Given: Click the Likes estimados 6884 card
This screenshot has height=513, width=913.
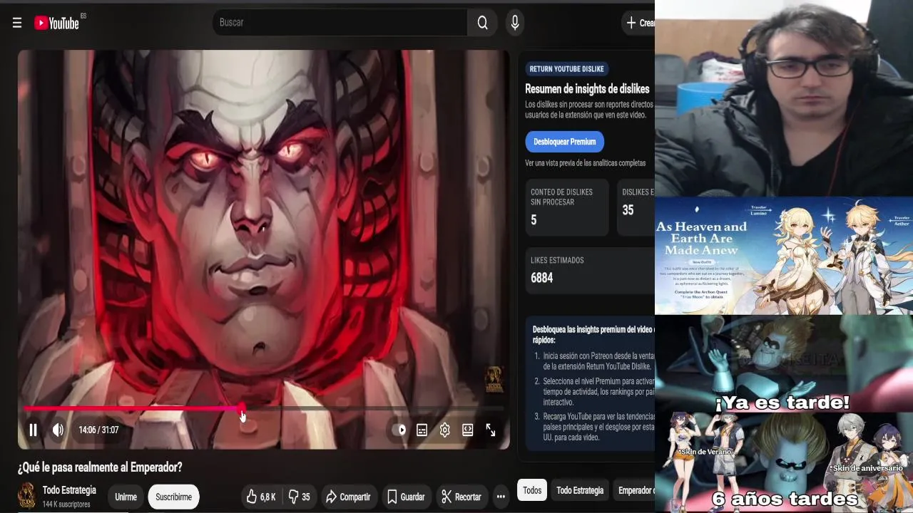Looking at the screenshot, I should (x=590, y=271).
